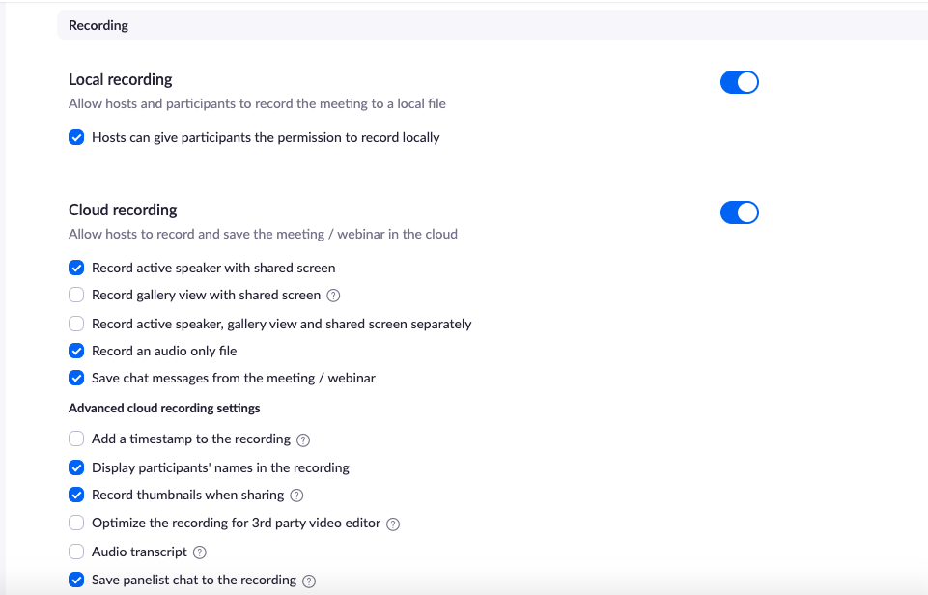Screen dimensions: 928x595
Task: Click help icon beside Save panelist chat
Action: (309, 581)
